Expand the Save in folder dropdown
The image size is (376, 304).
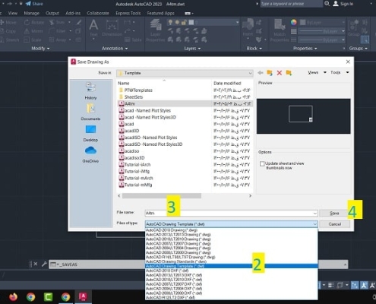[250, 73]
